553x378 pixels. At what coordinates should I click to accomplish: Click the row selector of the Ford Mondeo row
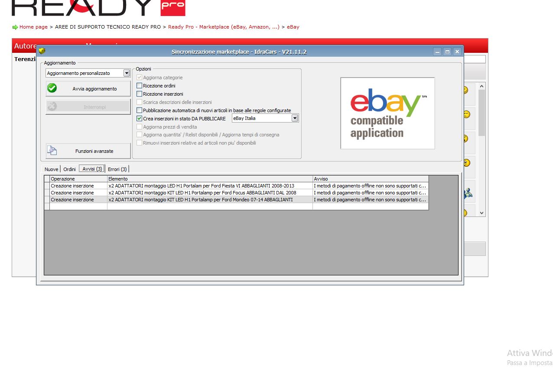pos(47,200)
